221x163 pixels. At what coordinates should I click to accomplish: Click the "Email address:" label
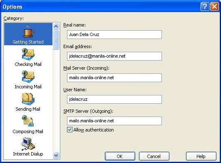coord(78,46)
